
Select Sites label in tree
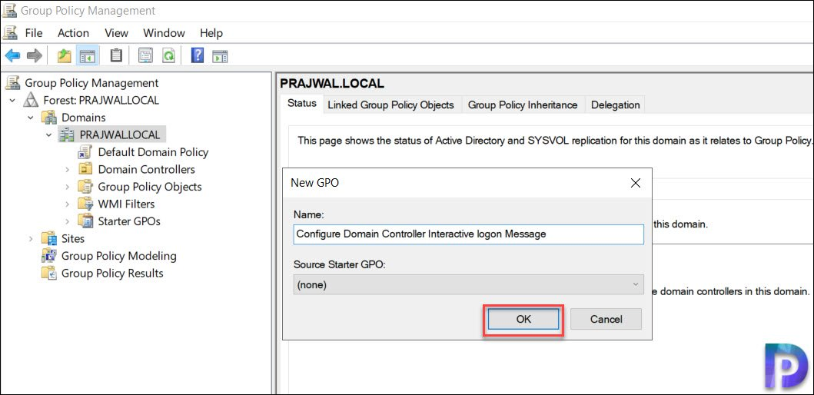[73, 239]
